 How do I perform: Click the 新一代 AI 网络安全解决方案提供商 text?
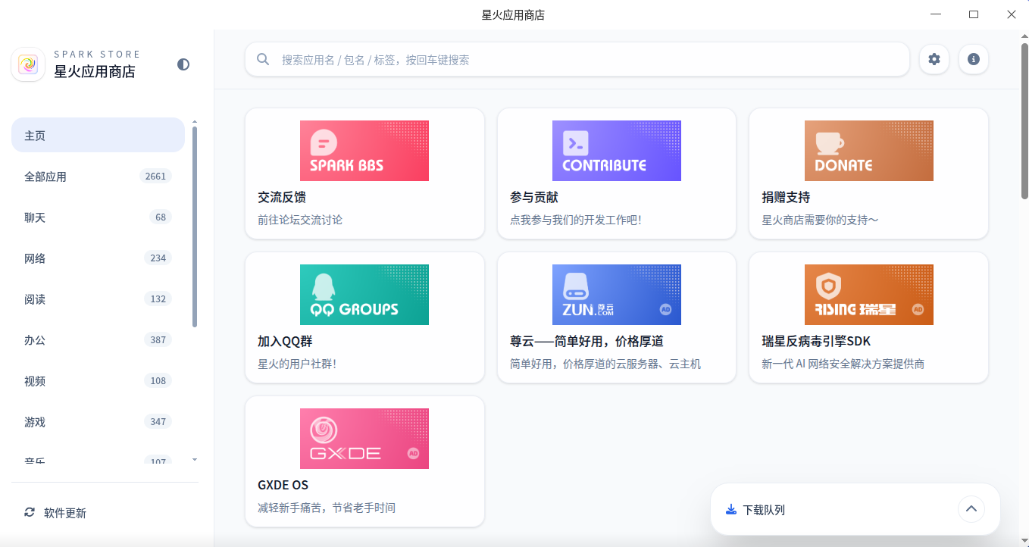[x=843, y=364]
